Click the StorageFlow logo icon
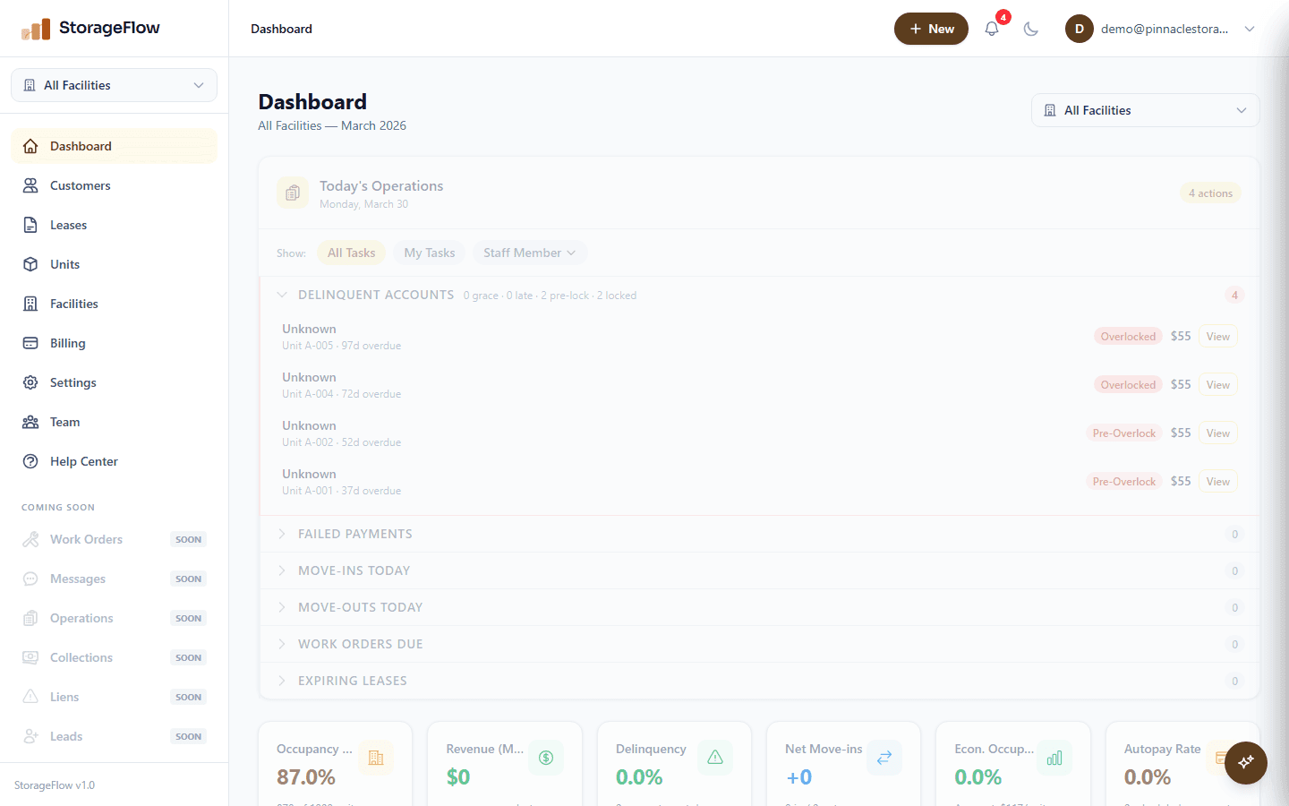 36,28
